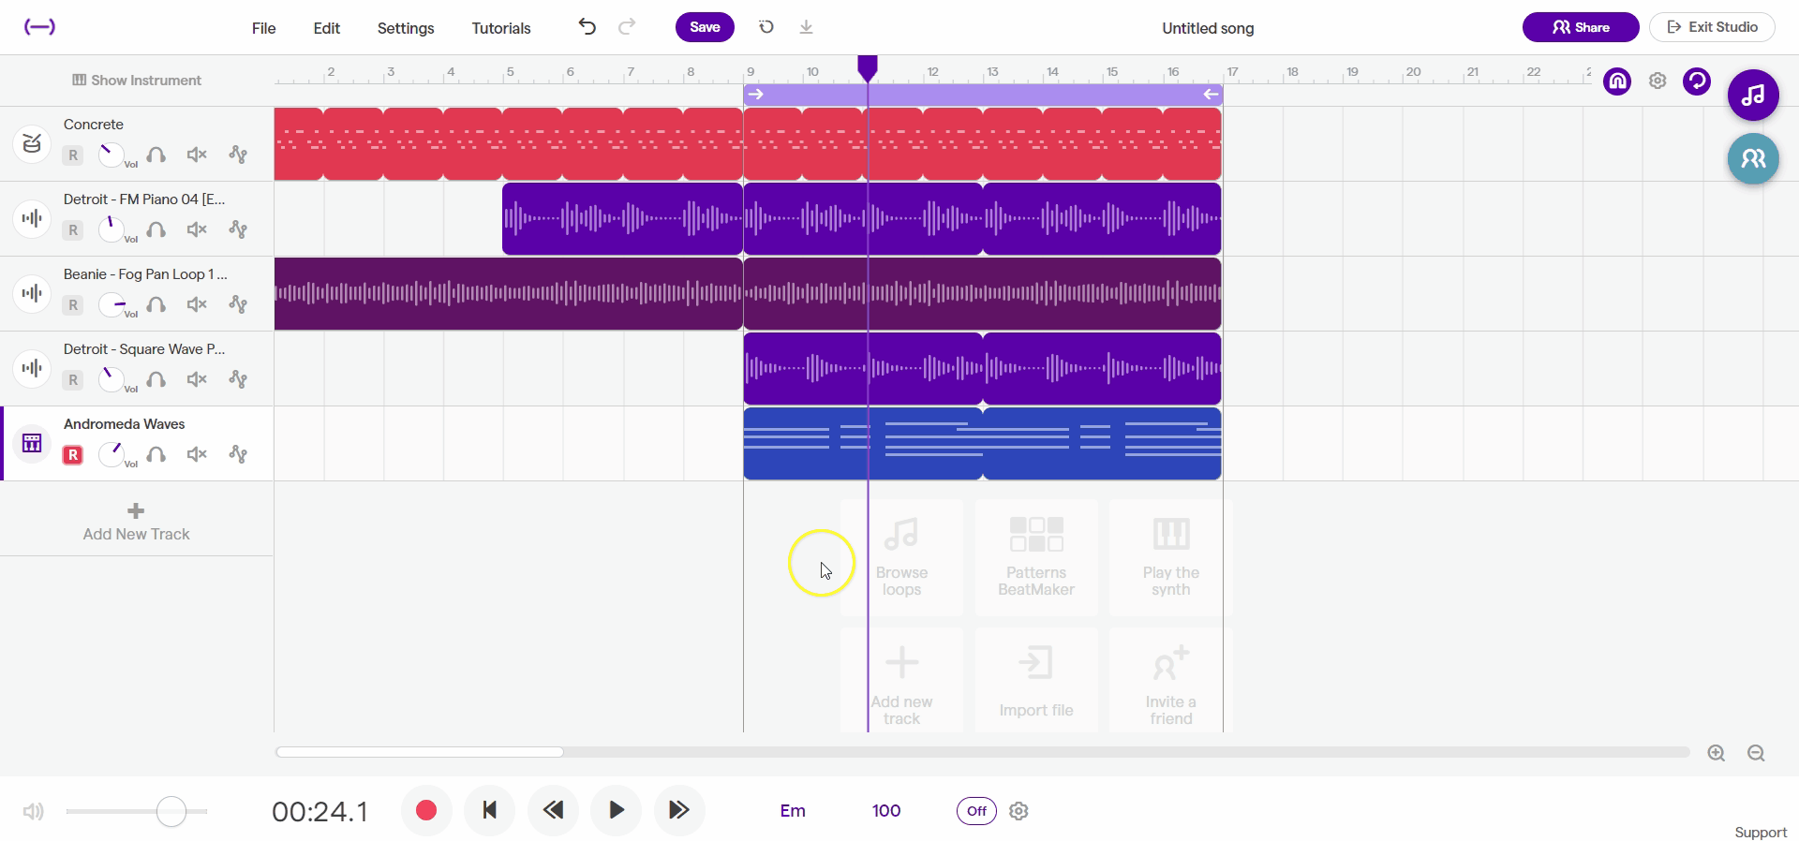Click Exit Studio
The width and height of the screenshot is (1799, 841).
coord(1713,27)
